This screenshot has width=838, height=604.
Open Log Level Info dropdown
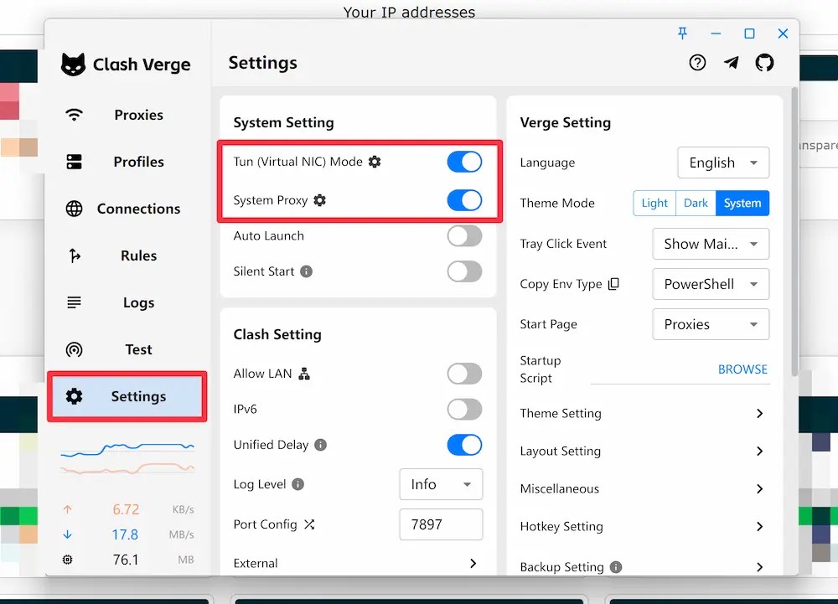coord(441,484)
